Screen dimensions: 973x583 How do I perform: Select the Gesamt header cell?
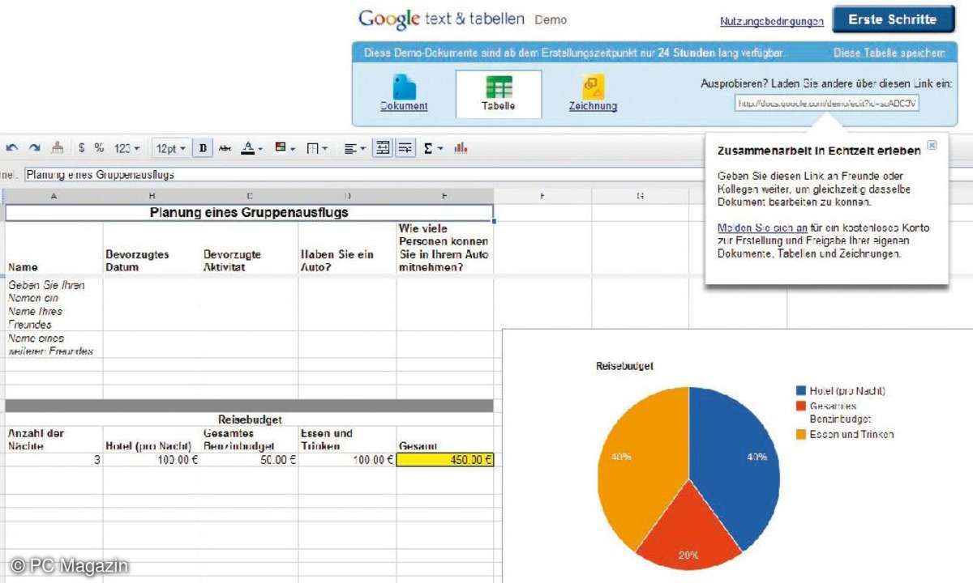(444, 440)
